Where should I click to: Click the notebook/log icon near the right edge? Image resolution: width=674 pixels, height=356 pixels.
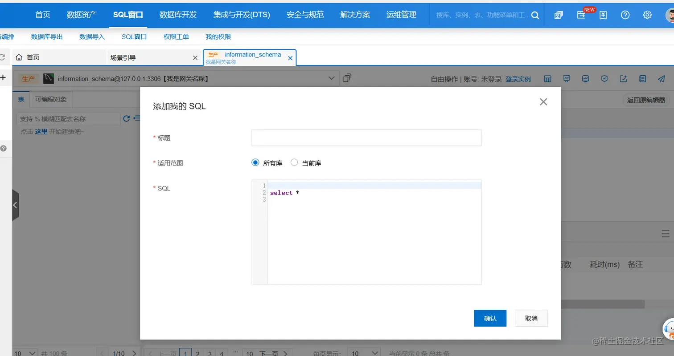pyautogui.click(x=642, y=79)
